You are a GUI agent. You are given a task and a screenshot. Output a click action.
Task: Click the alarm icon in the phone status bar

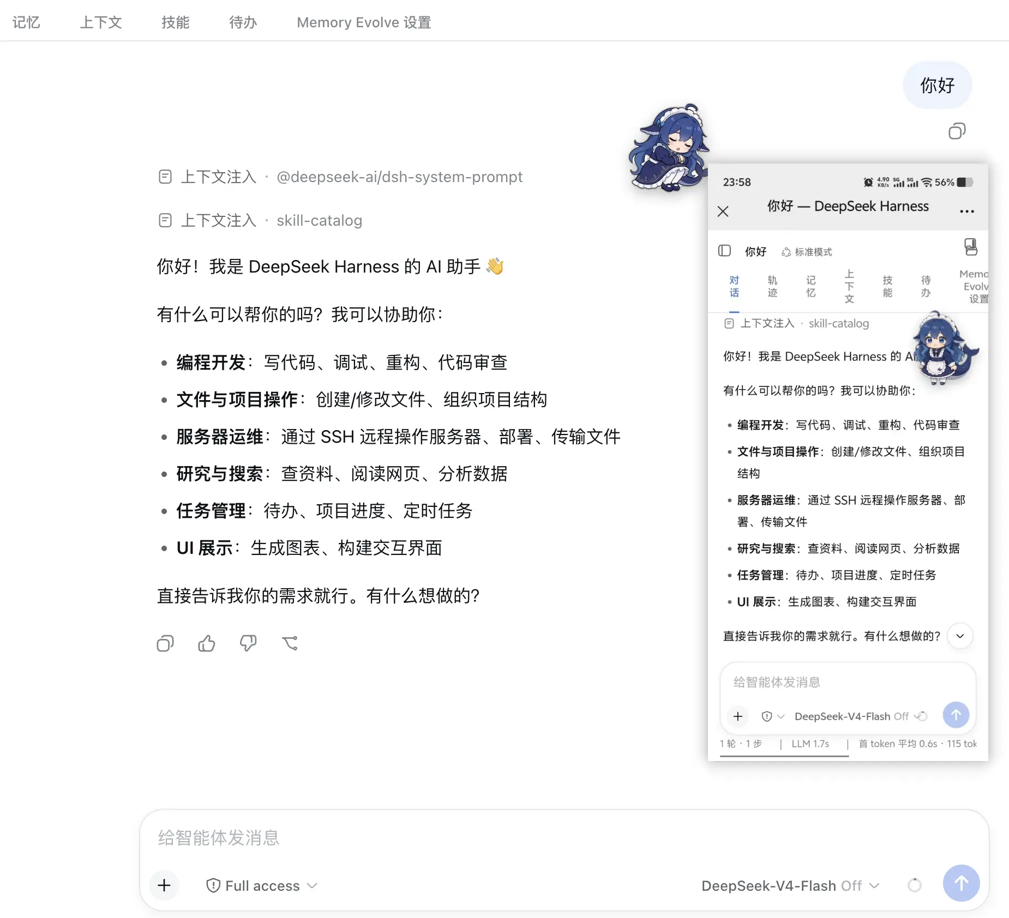click(868, 182)
